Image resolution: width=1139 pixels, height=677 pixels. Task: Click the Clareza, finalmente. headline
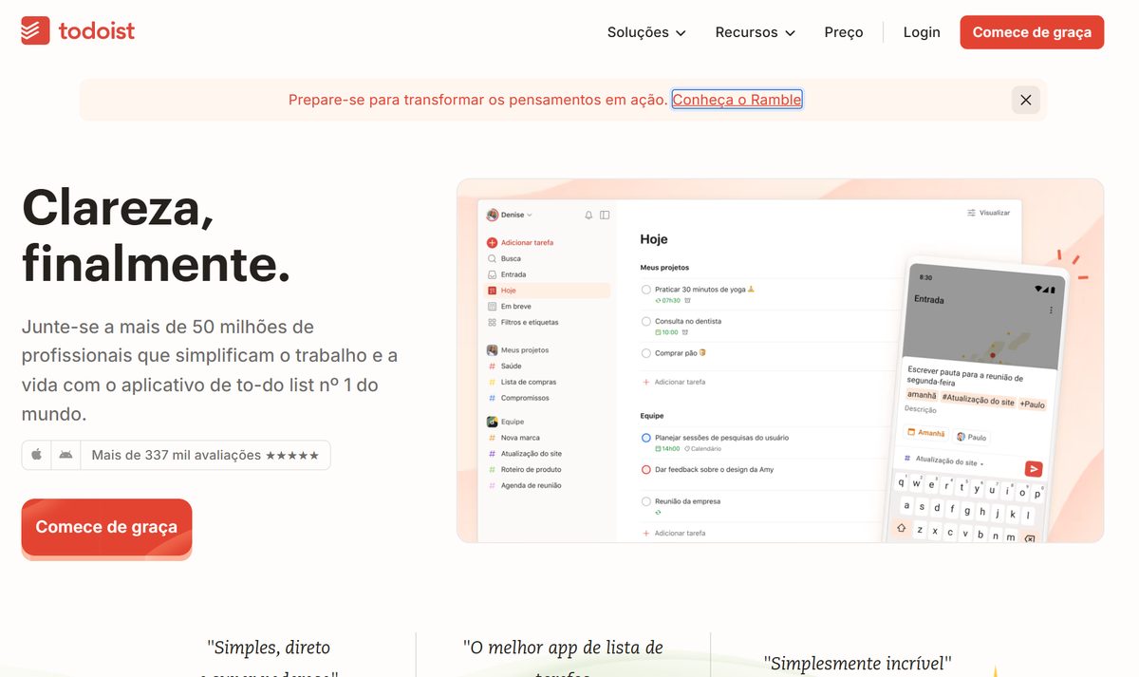157,235
